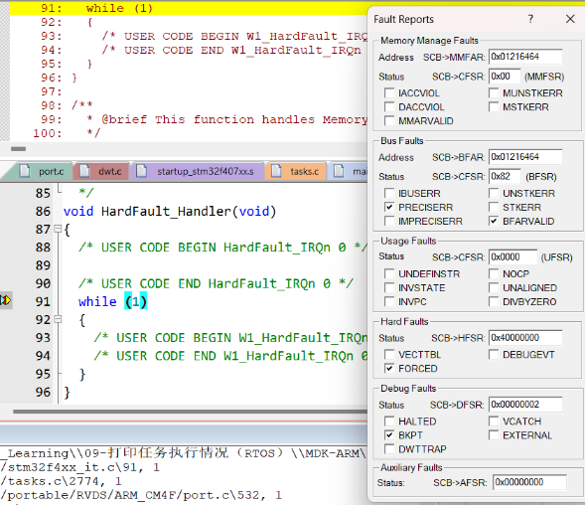Toggle the IBUSERR checkbox

pyautogui.click(x=389, y=193)
